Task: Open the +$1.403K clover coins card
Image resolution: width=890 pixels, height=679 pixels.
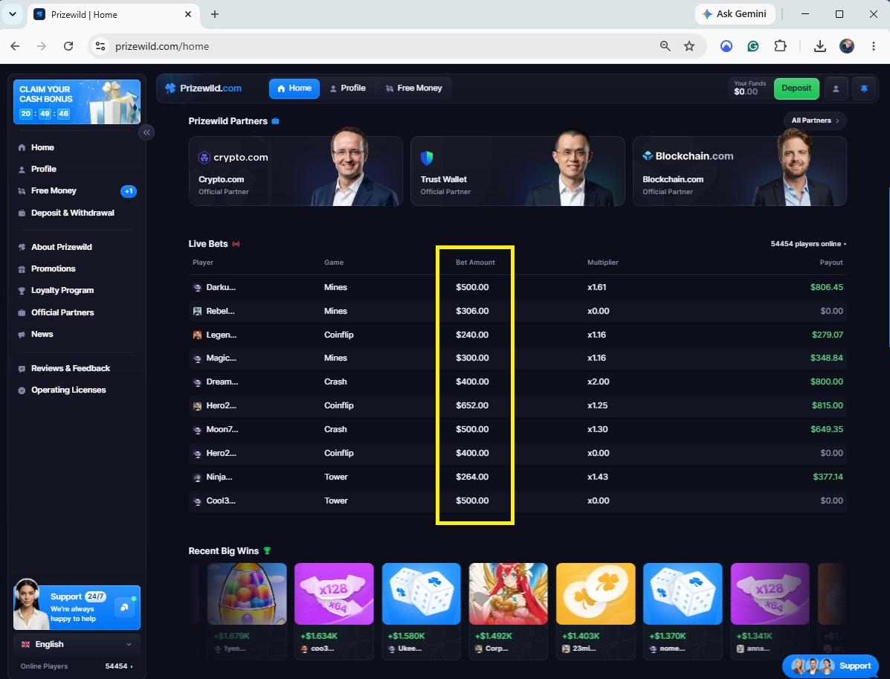Action: [x=596, y=611]
